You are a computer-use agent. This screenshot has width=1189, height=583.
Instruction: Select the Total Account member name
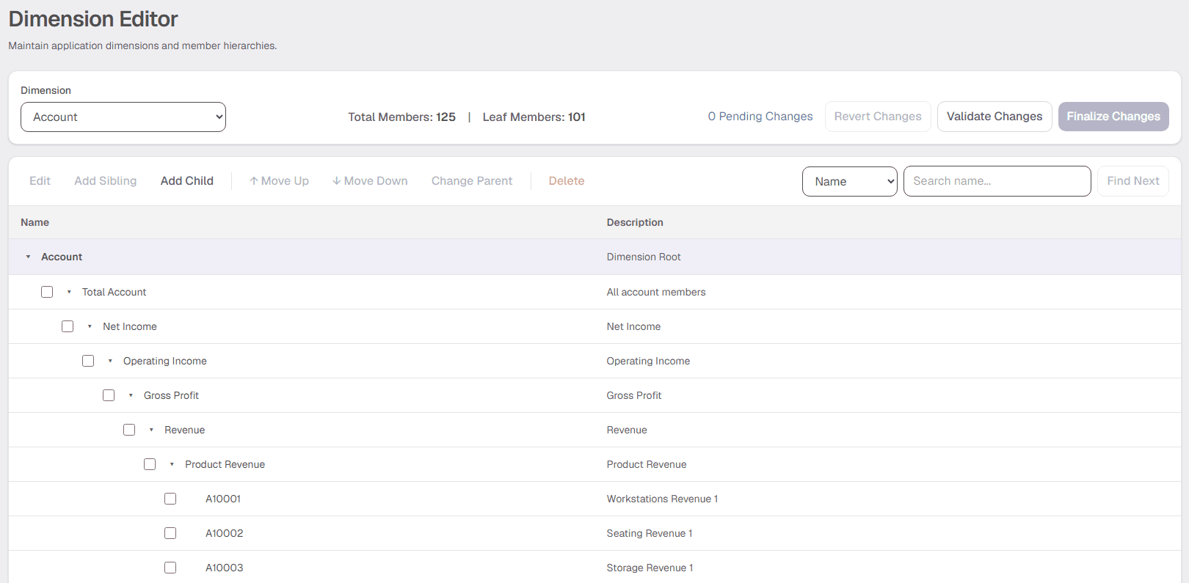click(114, 292)
